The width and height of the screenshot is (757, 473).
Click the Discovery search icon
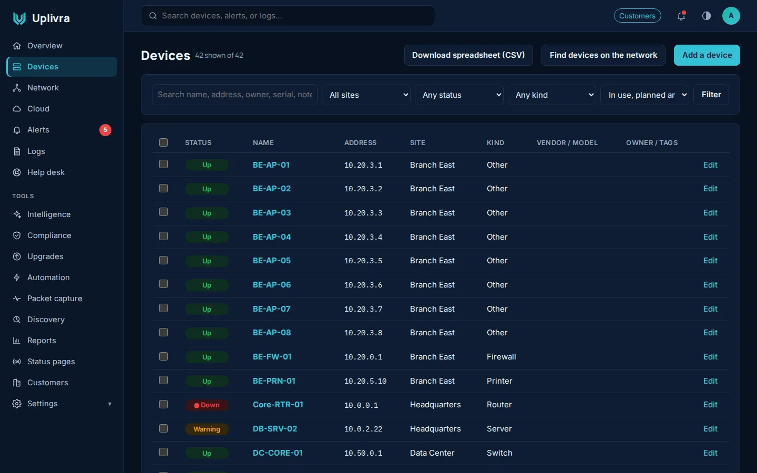coord(17,320)
